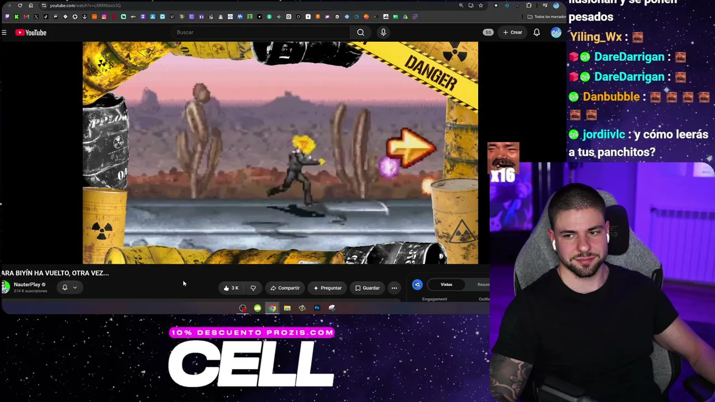Image resolution: width=715 pixels, height=402 pixels.
Task: Click the YouTube search magnifier button
Action: pyautogui.click(x=361, y=32)
